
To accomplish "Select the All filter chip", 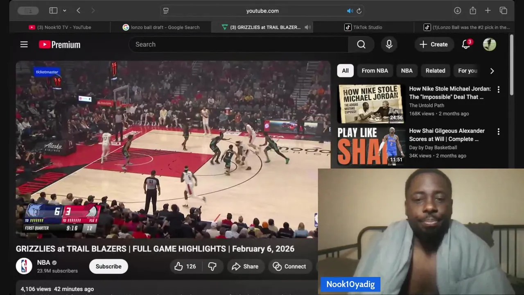I will (345, 70).
